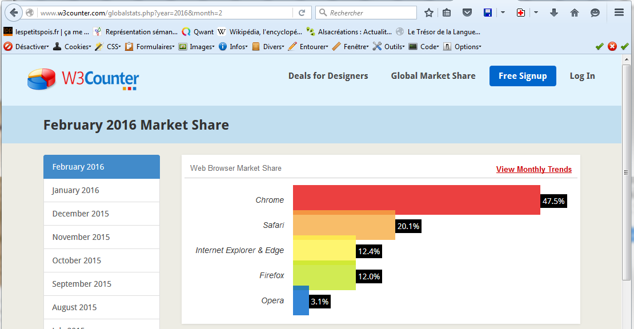
Task: Click the red error icon in developer toolbar
Action: [612, 47]
